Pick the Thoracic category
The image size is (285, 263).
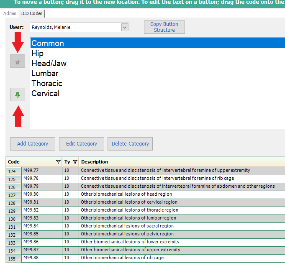point(47,84)
